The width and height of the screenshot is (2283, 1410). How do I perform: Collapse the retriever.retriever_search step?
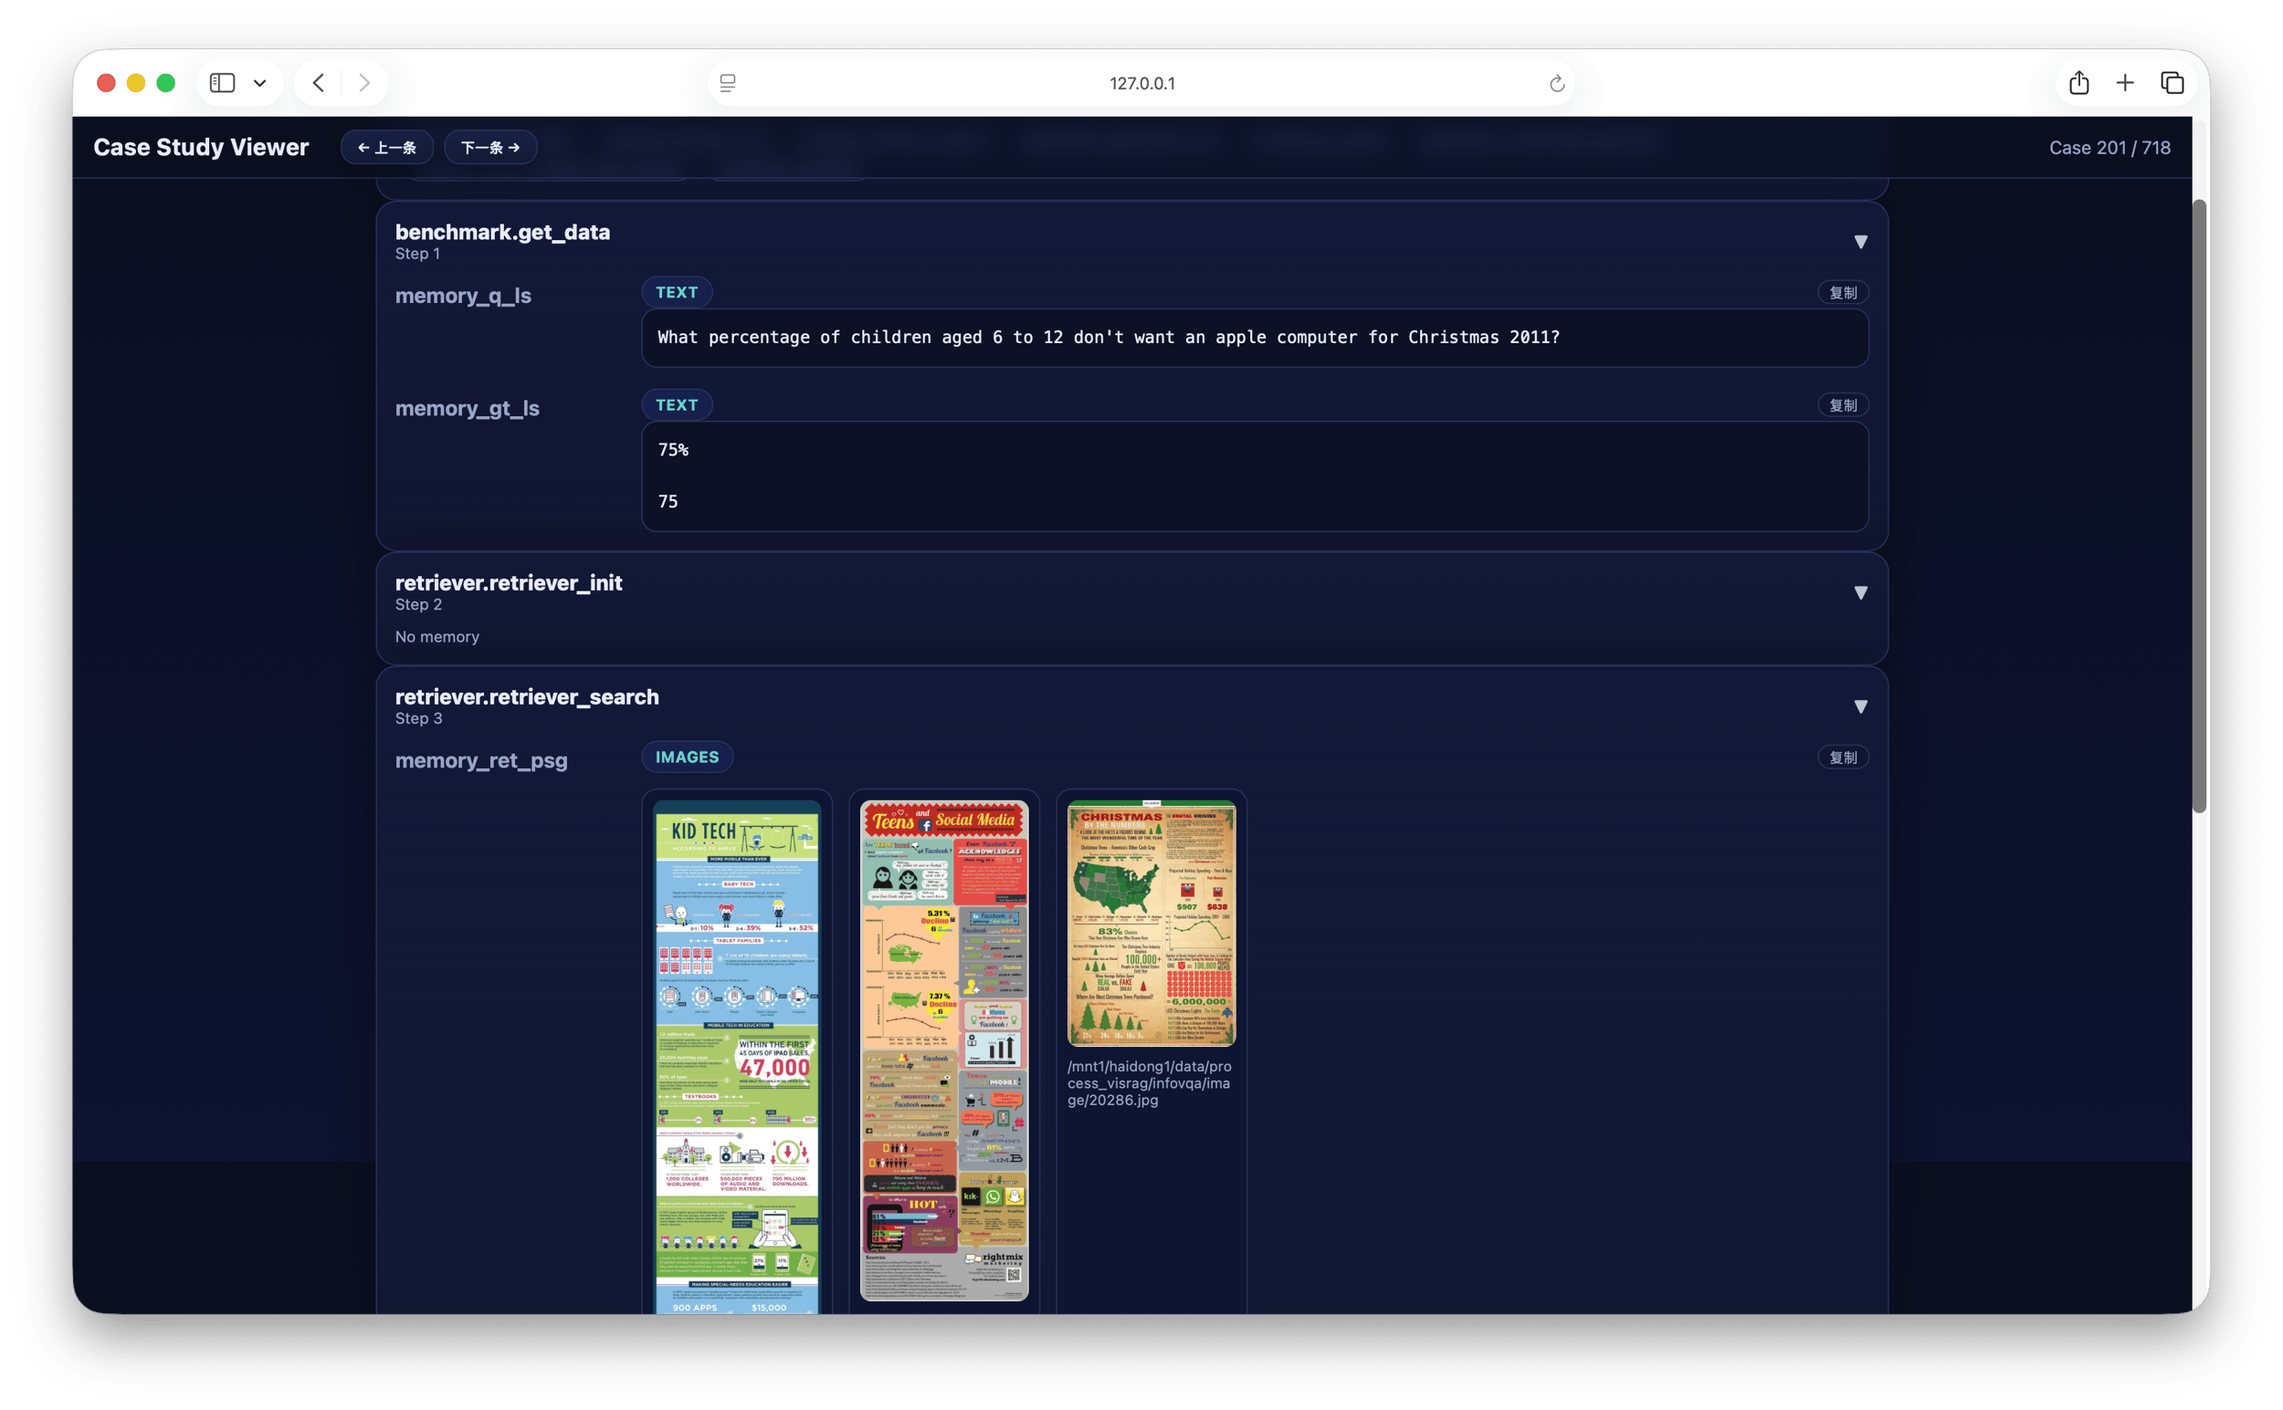[x=1860, y=707]
